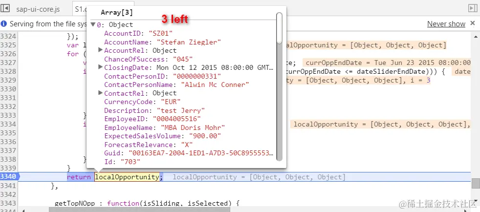
Task: Select the Guid value in the popup
Action: (201, 153)
